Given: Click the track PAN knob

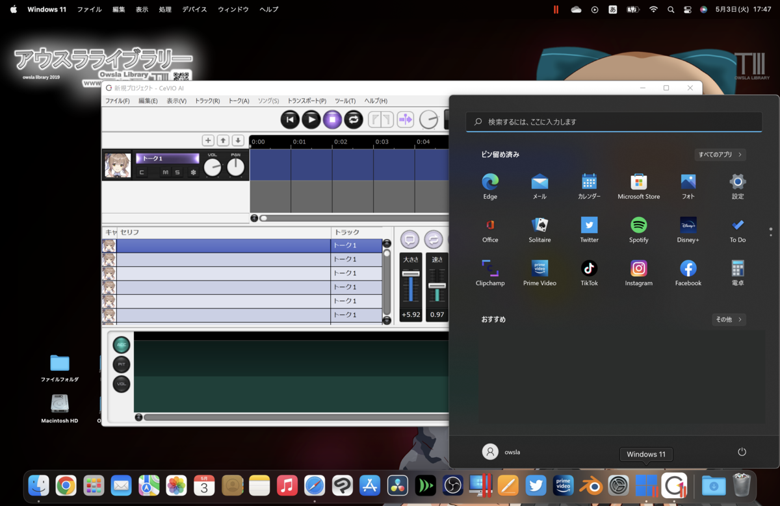Looking at the screenshot, I should (x=235, y=168).
